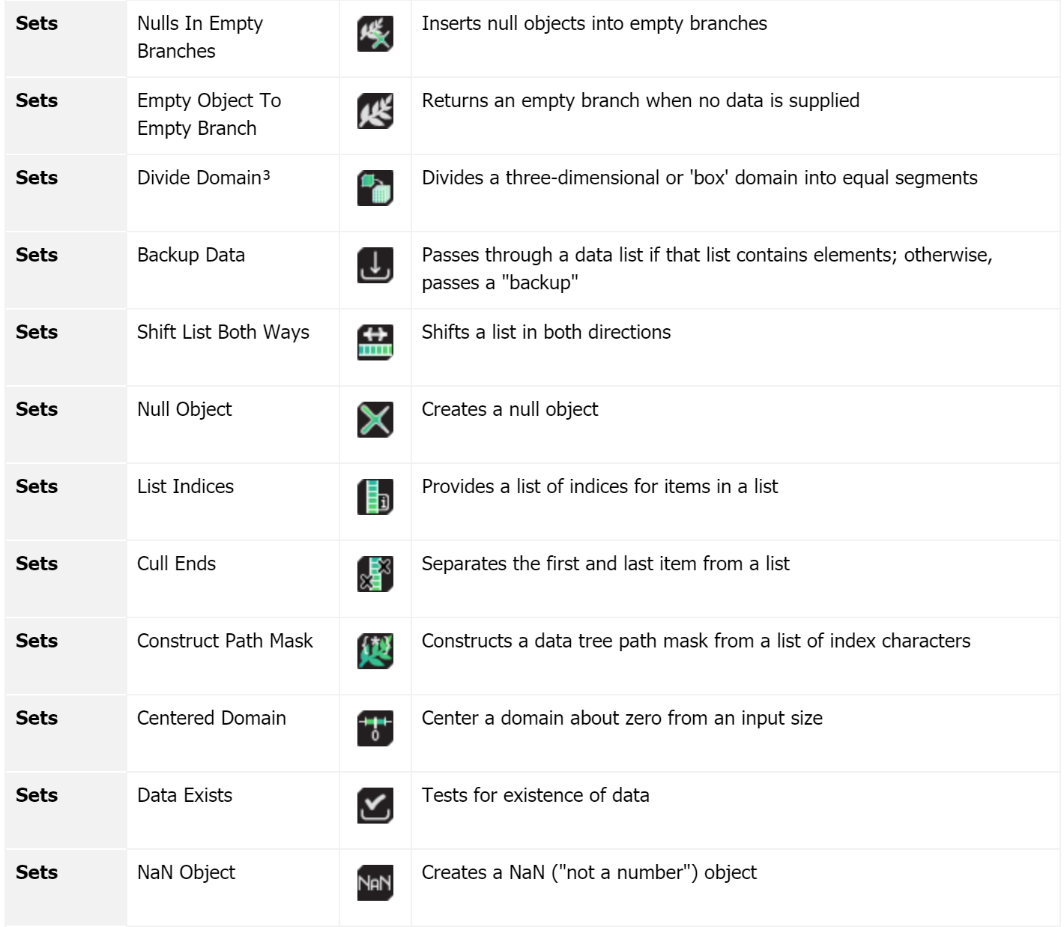Click the "Centered Domain" component name
Viewport: 1064px width, 927px height.
(x=211, y=718)
